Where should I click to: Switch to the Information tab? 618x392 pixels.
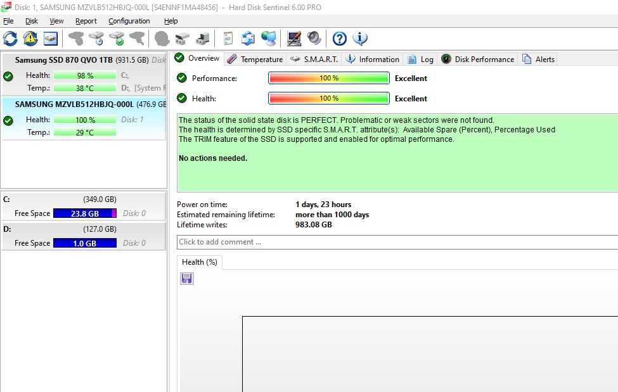tap(373, 59)
